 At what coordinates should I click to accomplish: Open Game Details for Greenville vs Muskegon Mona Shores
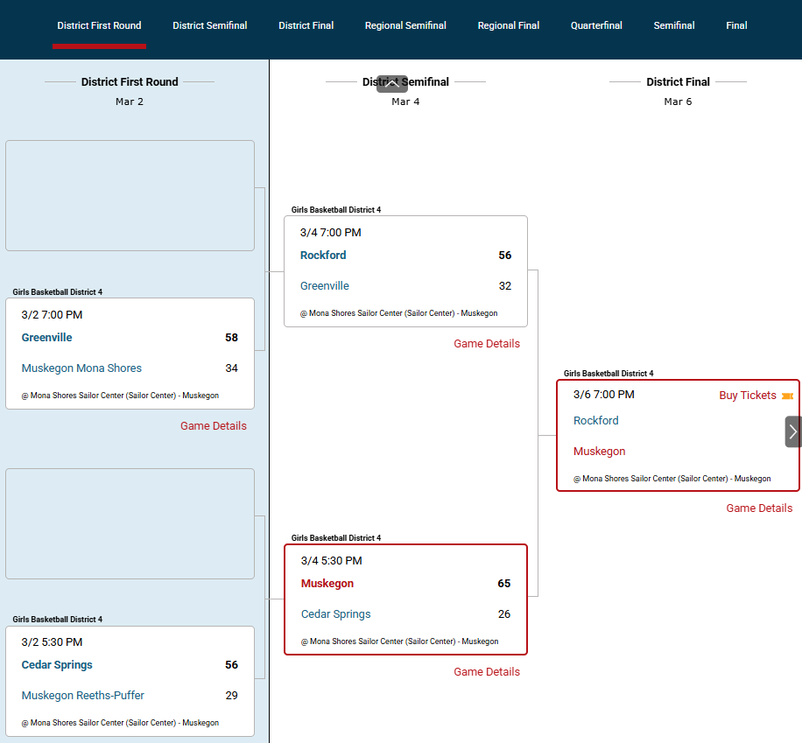(x=213, y=426)
